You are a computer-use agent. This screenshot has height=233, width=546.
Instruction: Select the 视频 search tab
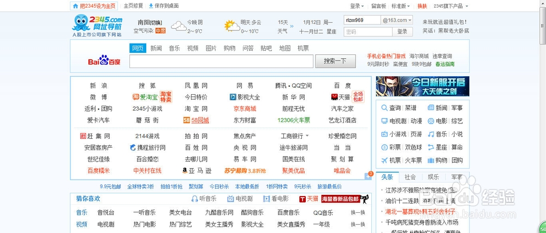click(193, 48)
